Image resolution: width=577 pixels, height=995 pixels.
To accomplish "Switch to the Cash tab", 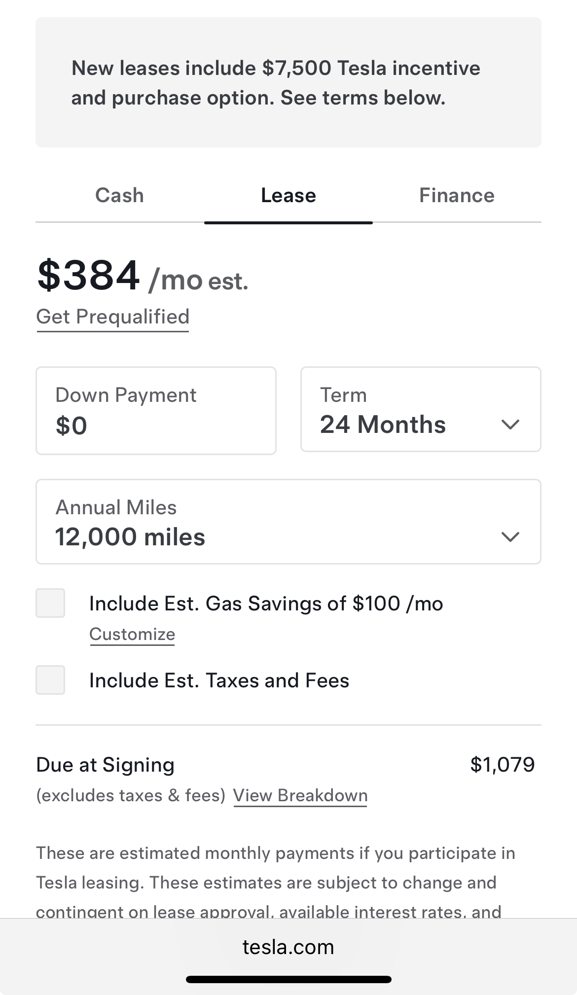I will pyautogui.click(x=119, y=196).
